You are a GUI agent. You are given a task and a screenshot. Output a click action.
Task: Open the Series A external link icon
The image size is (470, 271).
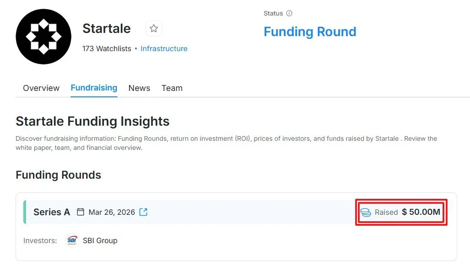[144, 212]
